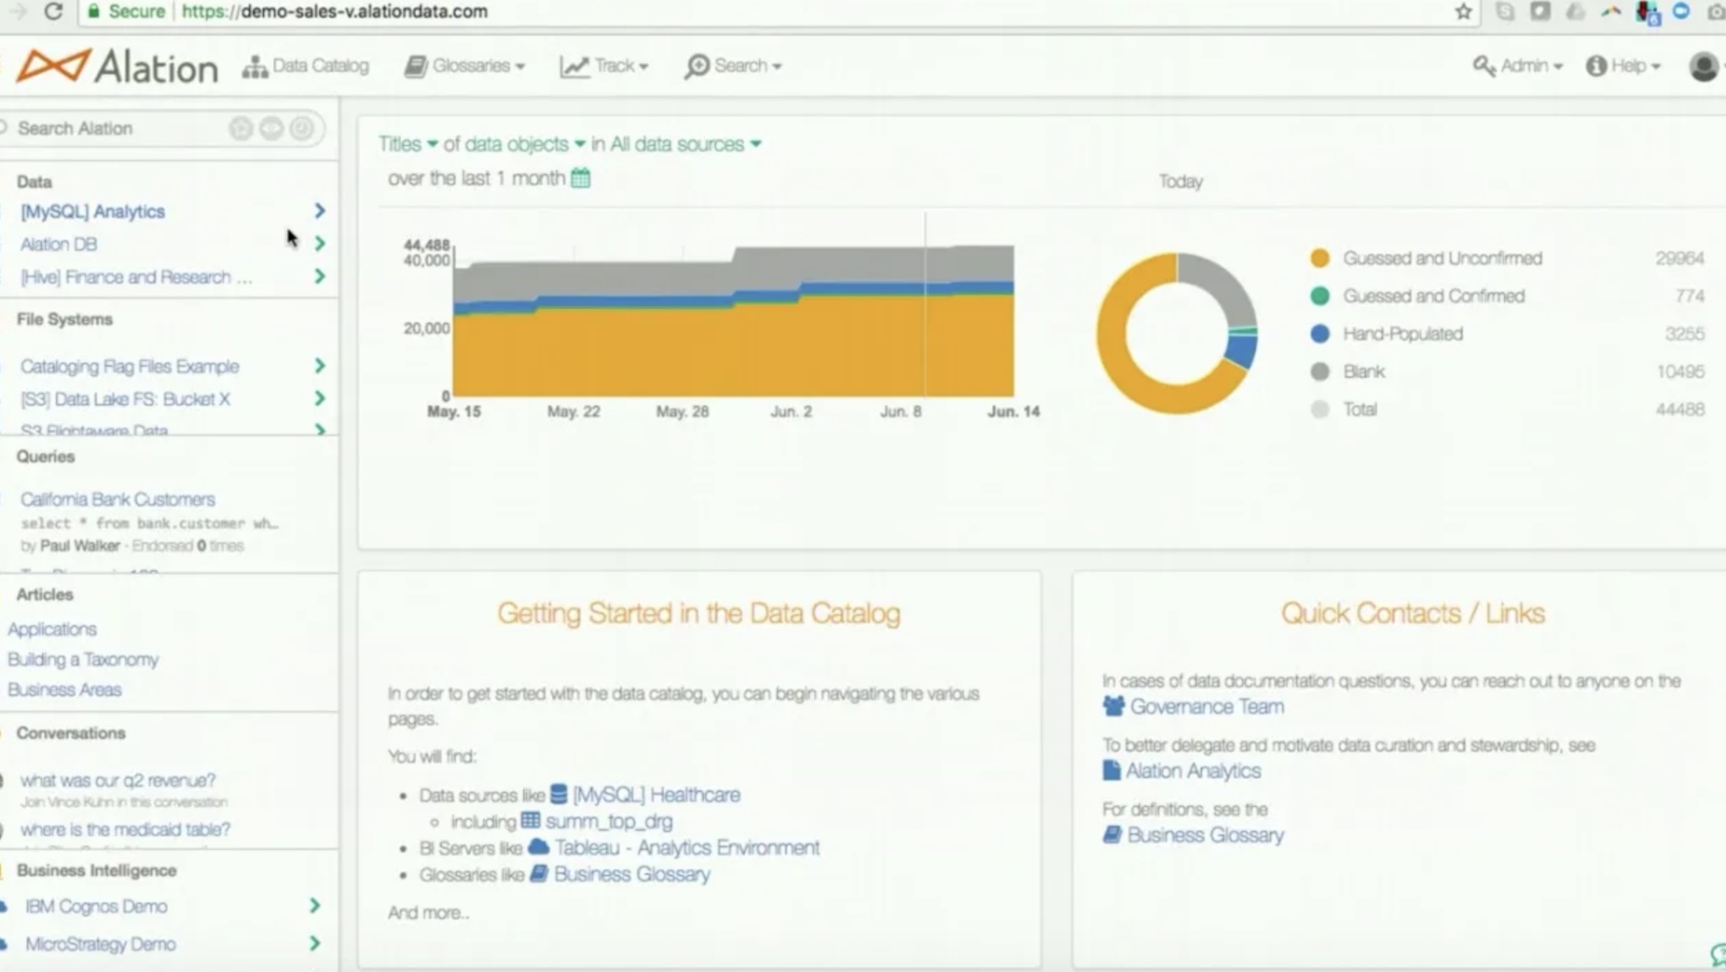Click the green Guessed and Confirmed swatch
The image size is (1726, 972).
[1319, 296]
